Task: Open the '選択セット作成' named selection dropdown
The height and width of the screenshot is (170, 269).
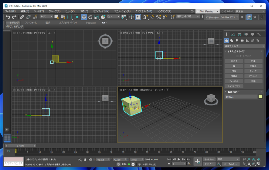Action: coord(188,16)
